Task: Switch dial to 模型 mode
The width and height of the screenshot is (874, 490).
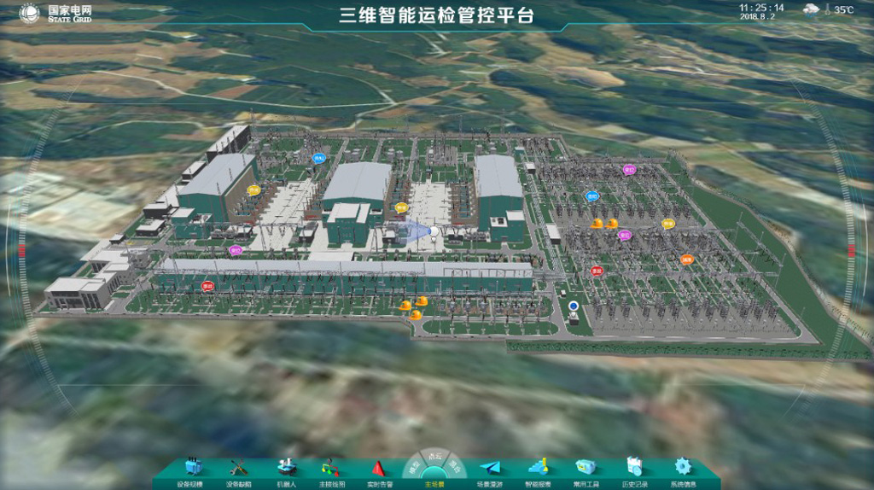Action: pyautogui.click(x=414, y=469)
